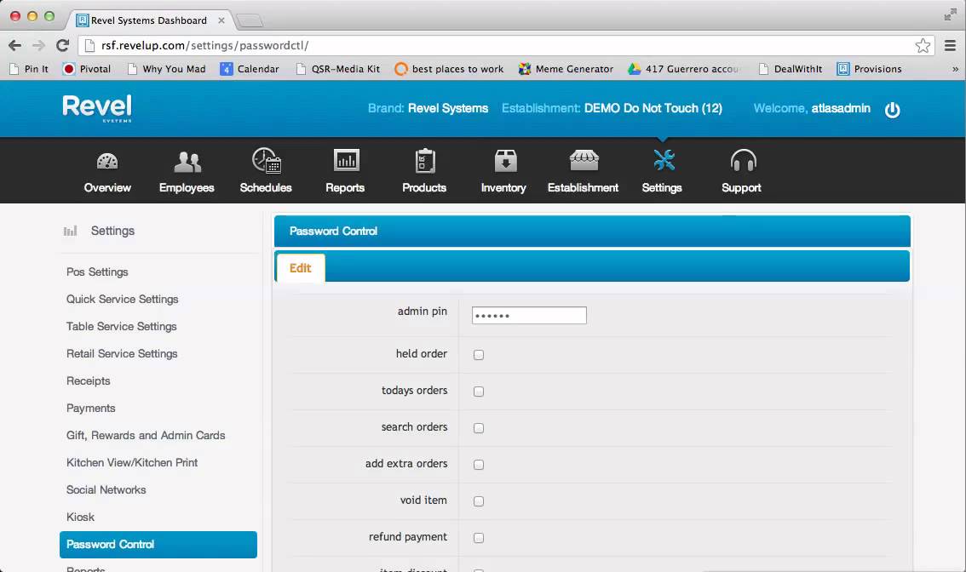The image size is (966, 572).
Task: Open the Reports chart icon
Action: [346, 160]
